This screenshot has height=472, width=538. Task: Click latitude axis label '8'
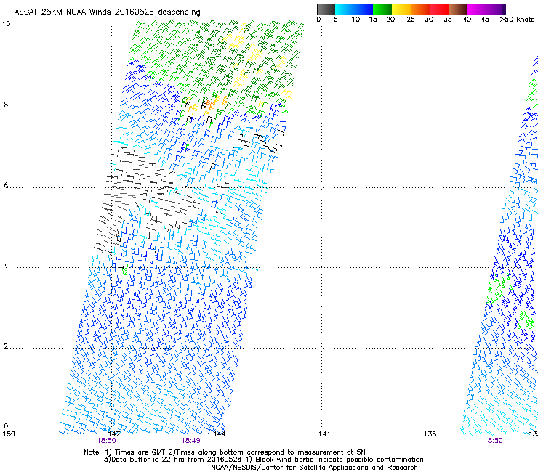(x=6, y=105)
